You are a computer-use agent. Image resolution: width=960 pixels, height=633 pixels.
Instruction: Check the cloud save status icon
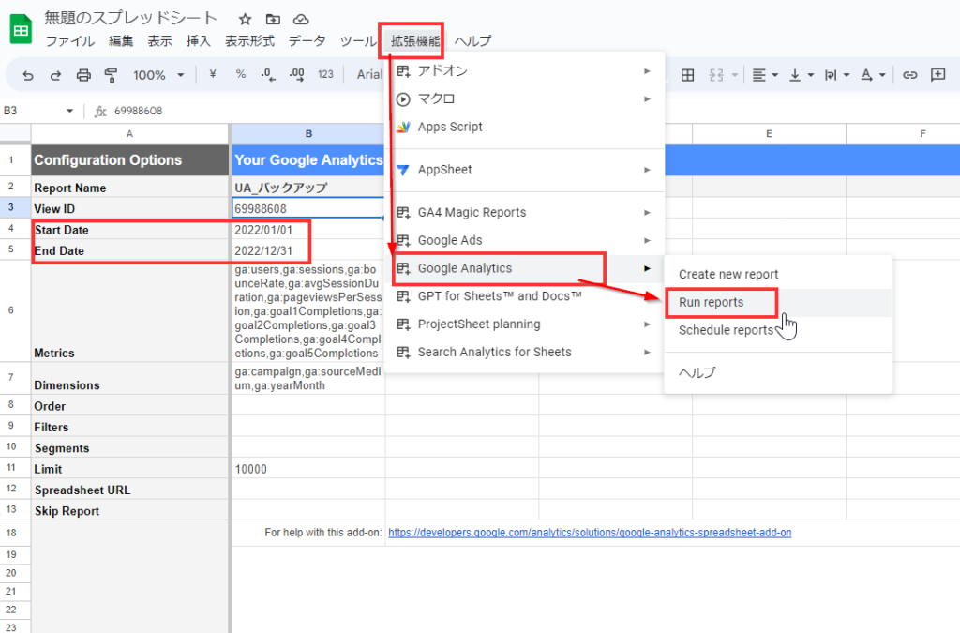[x=301, y=19]
